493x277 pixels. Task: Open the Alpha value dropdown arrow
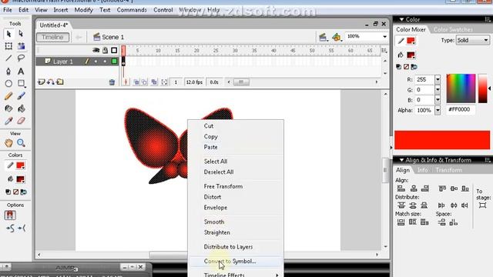438,110
